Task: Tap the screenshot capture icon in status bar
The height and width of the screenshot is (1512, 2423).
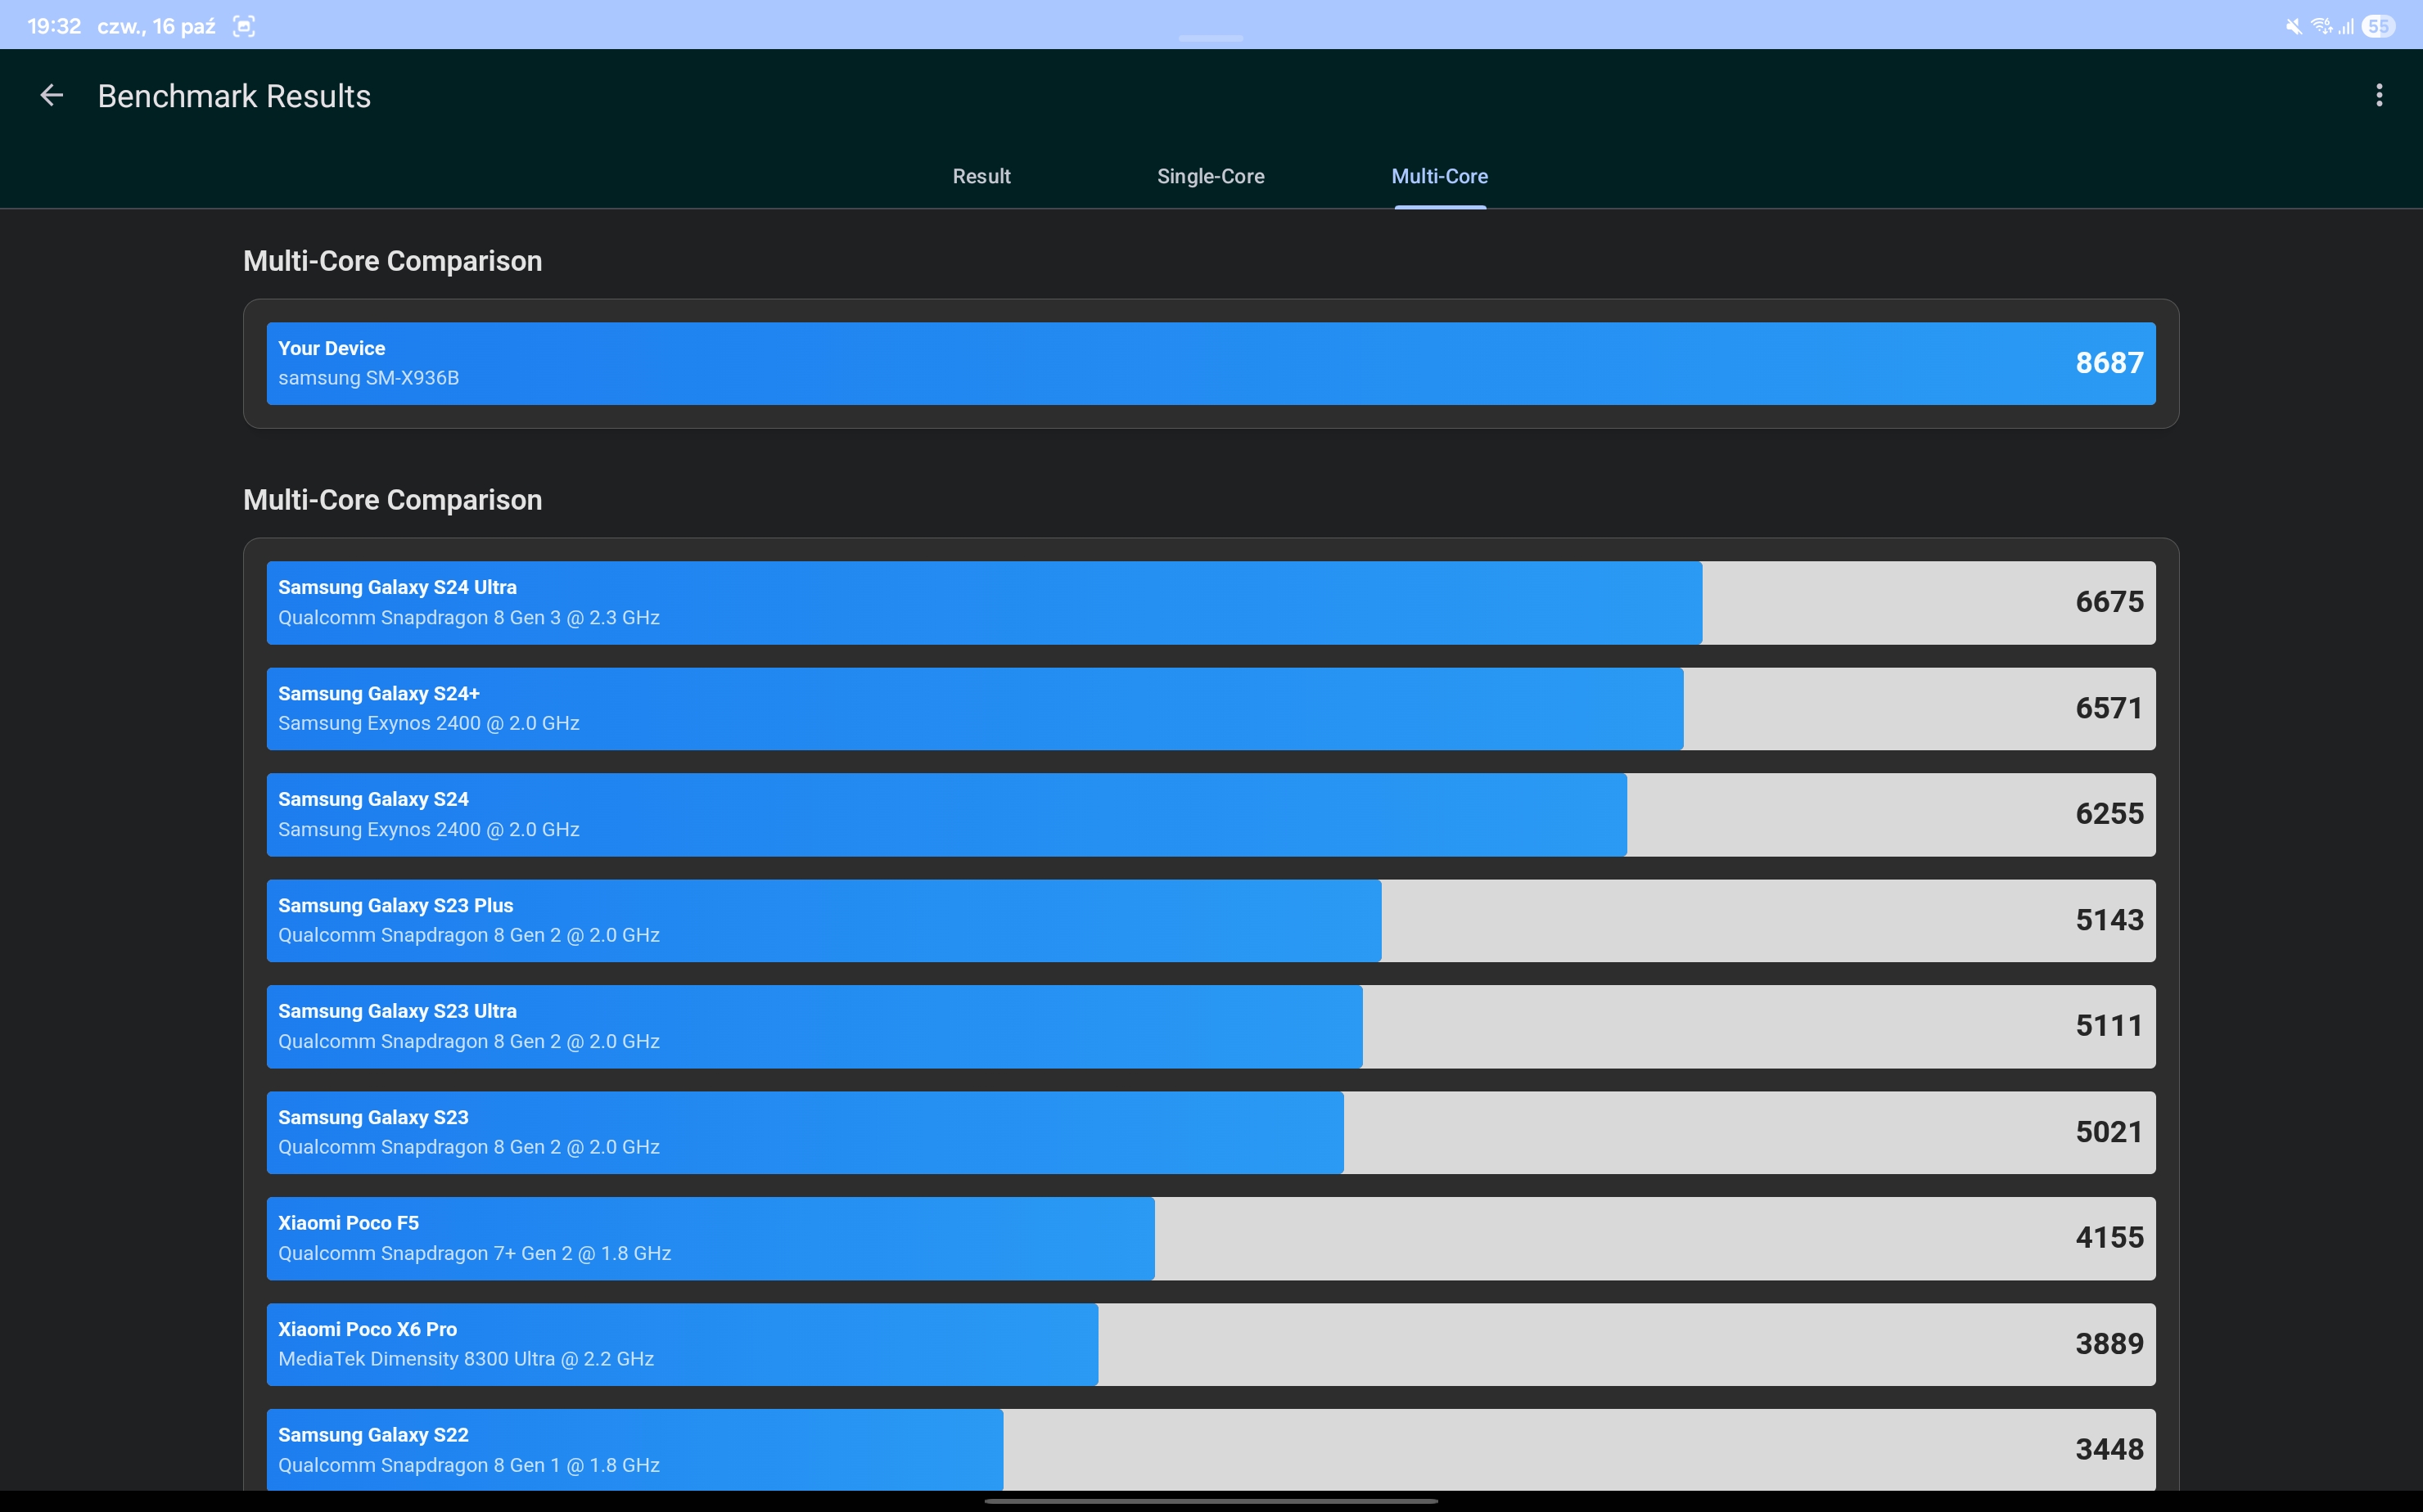Action: click(x=244, y=26)
